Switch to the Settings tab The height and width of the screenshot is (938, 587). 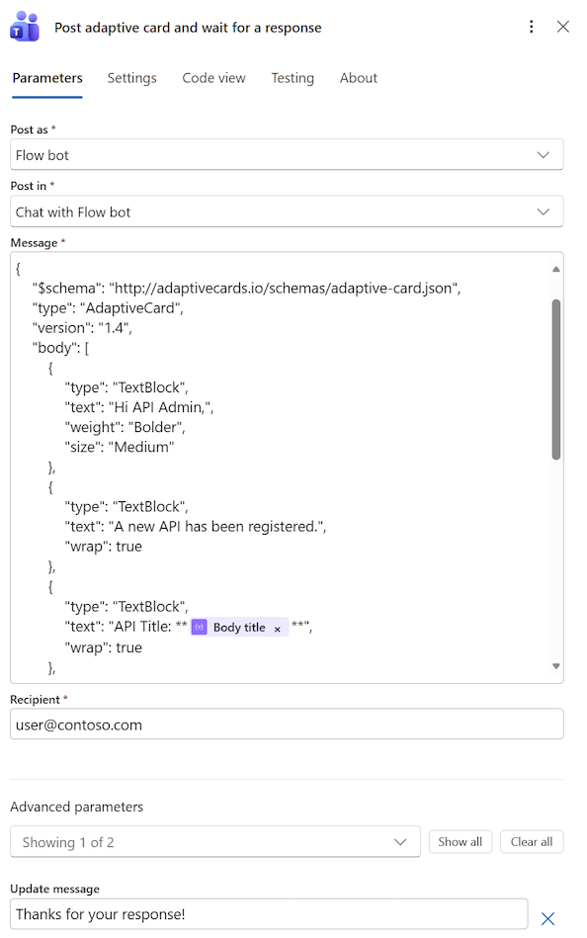[x=131, y=77]
